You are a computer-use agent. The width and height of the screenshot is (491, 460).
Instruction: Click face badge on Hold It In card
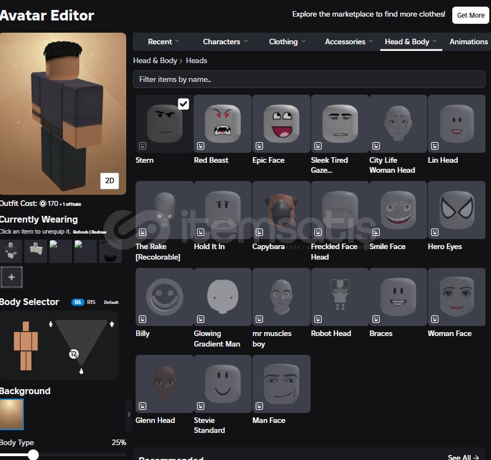click(201, 232)
